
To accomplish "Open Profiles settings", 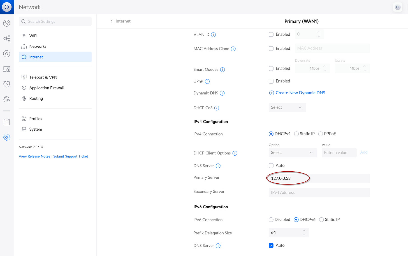I will click(55, 119).
